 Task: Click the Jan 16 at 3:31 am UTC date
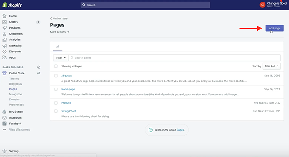pos(266,111)
